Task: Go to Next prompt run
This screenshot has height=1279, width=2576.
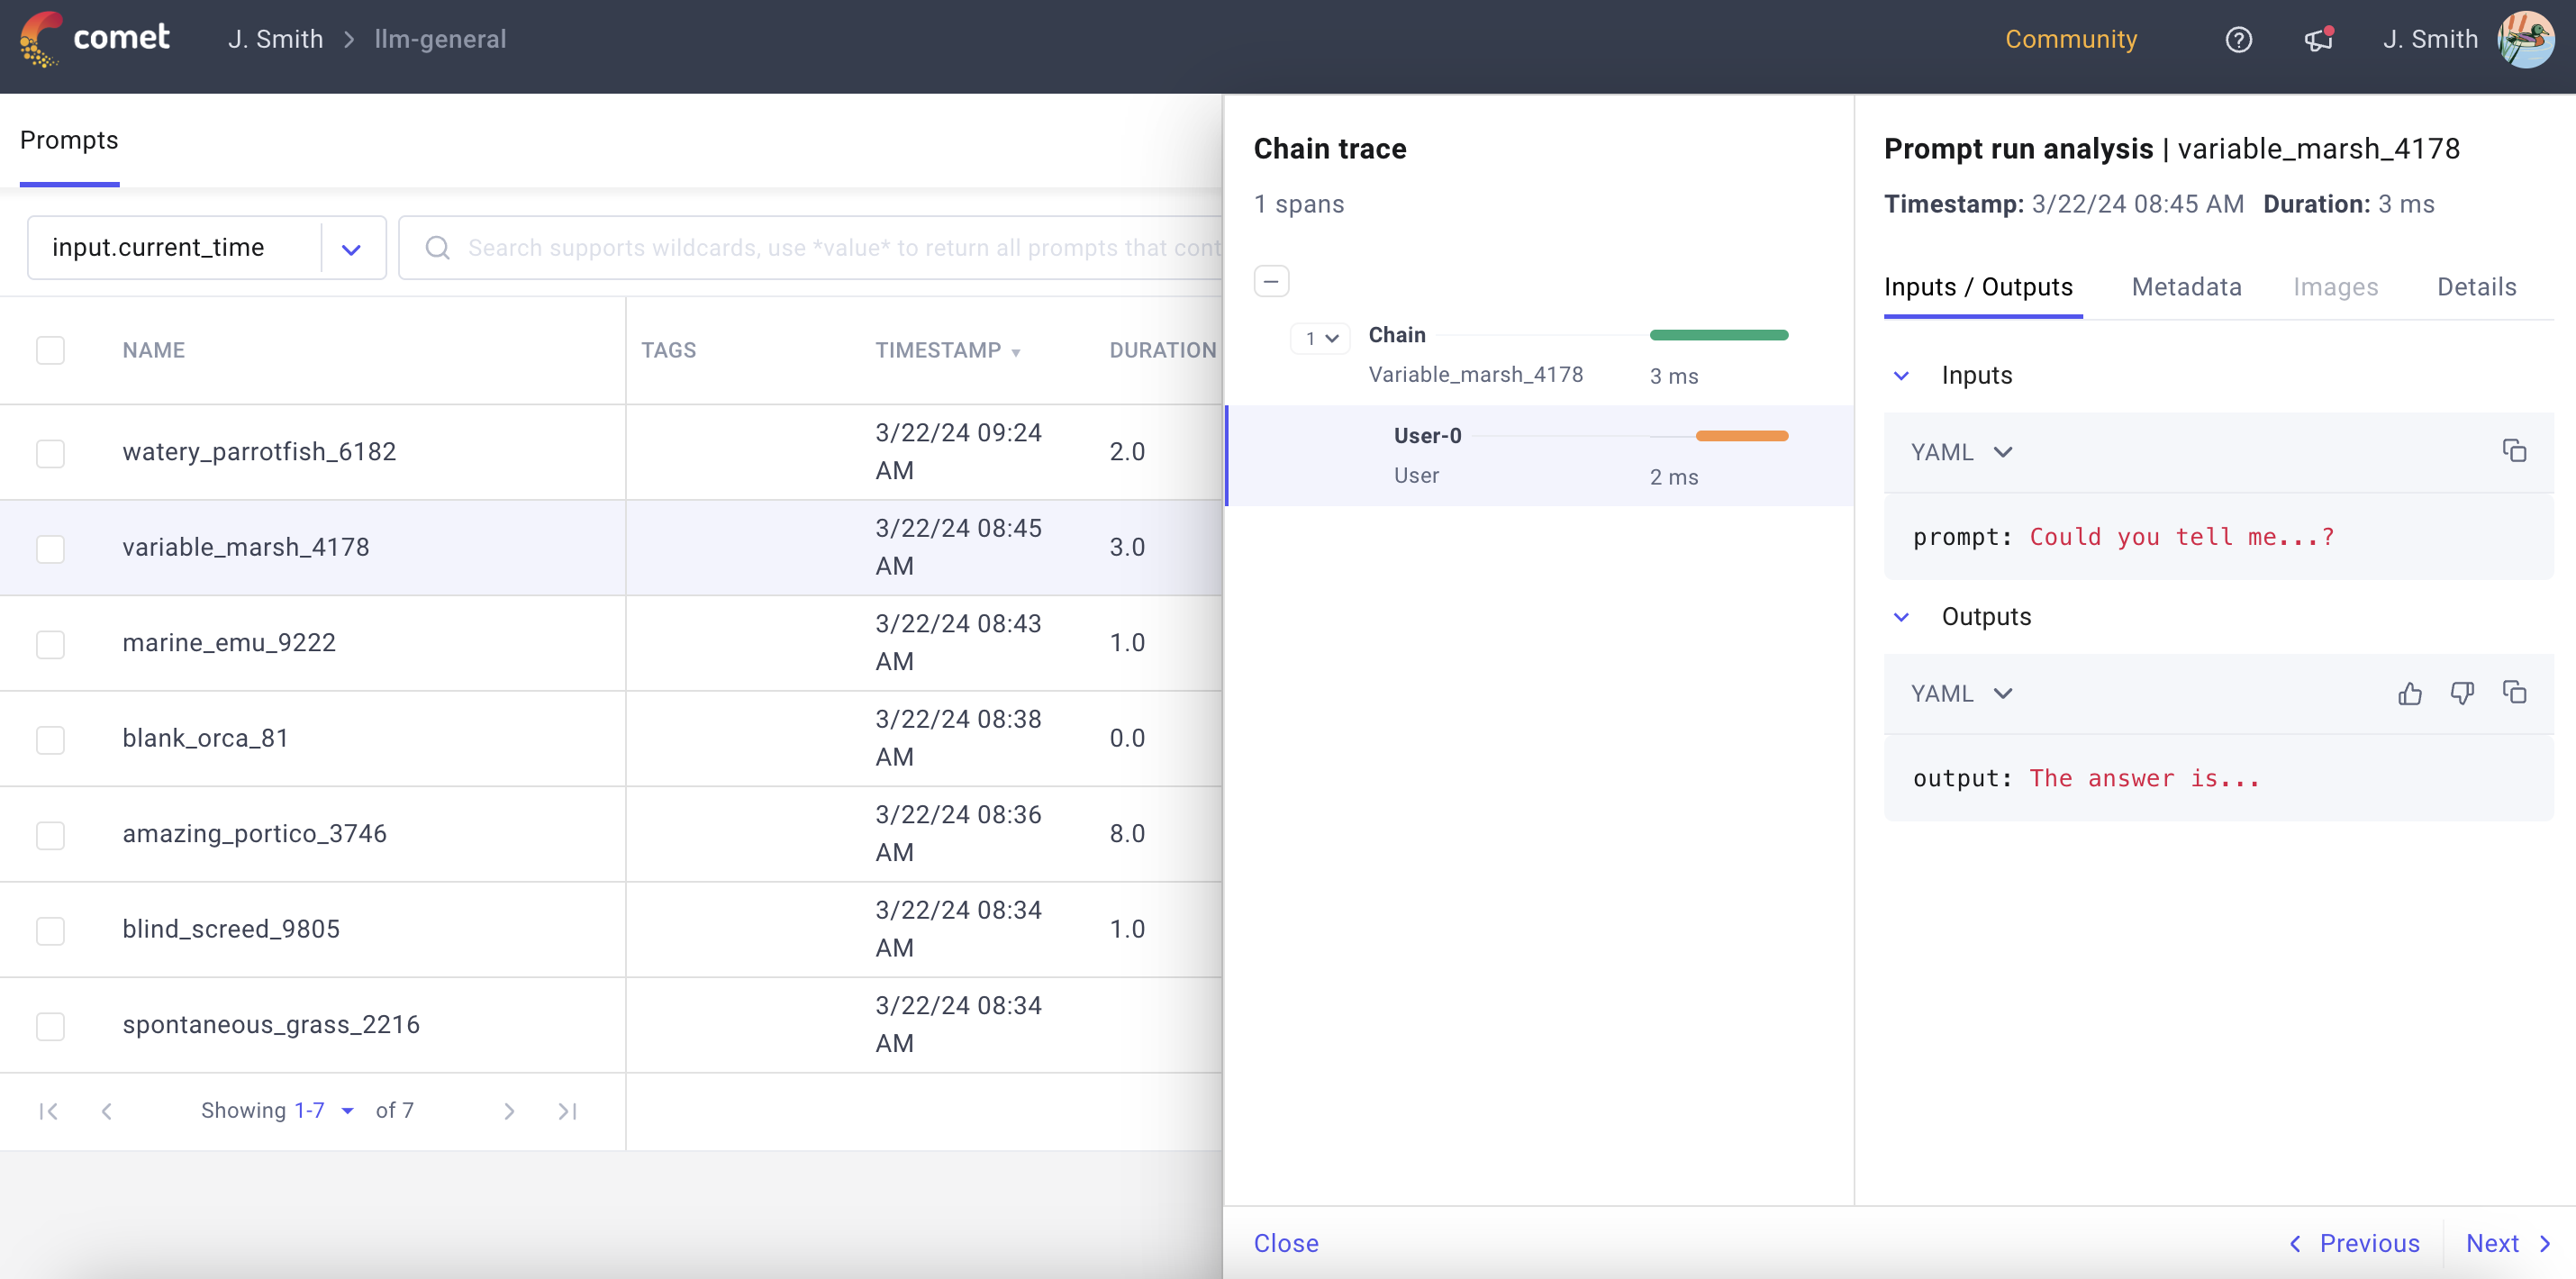Action: [x=2494, y=1243]
